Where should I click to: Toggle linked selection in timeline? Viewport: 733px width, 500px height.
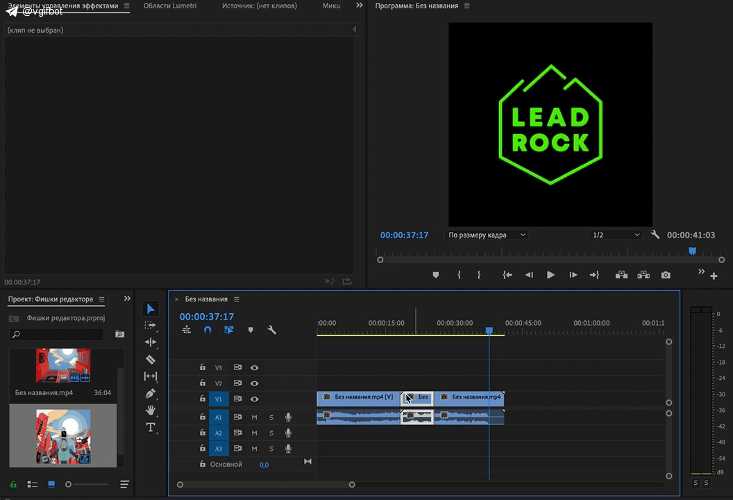point(228,330)
